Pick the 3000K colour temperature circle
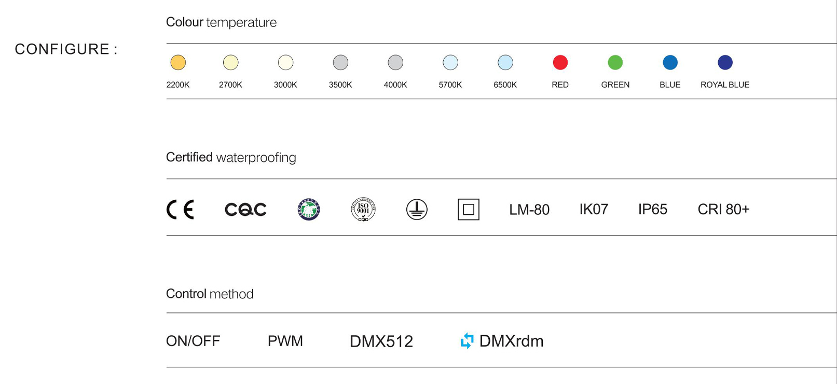Screen dimensions: 837x384 click(x=285, y=62)
